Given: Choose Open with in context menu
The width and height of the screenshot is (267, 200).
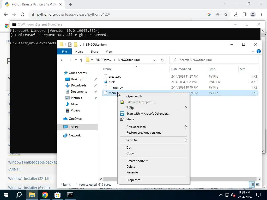Looking at the screenshot, I should pos(134,96).
